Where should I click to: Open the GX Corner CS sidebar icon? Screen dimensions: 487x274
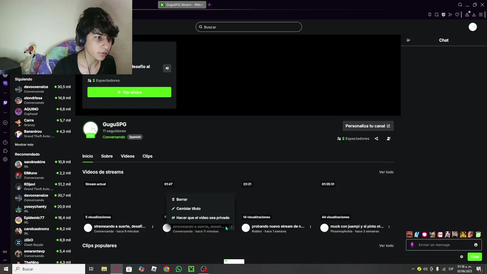(x=5, y=83)
